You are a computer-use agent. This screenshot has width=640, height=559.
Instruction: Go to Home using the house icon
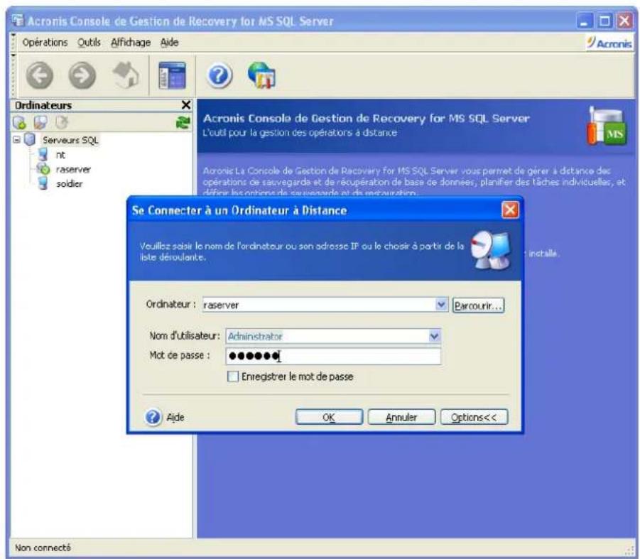pyautogui.click(x=126, y=75)
